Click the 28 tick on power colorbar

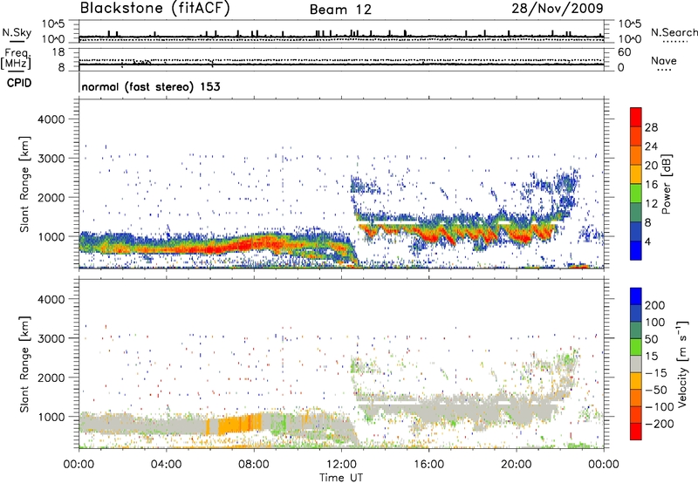[x=651, y=127]
